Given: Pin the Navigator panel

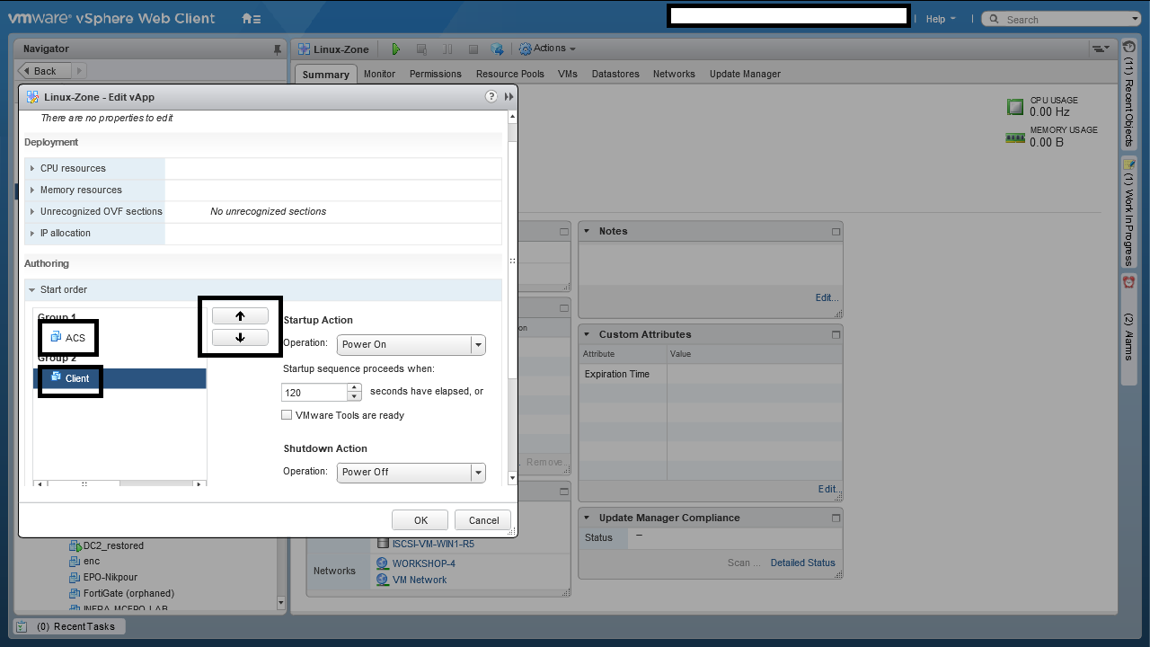Looking at the screenshot, I should 277,49.
